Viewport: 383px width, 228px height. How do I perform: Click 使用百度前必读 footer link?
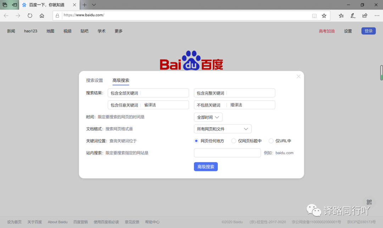pyautogui.click(x=106, y=222)
